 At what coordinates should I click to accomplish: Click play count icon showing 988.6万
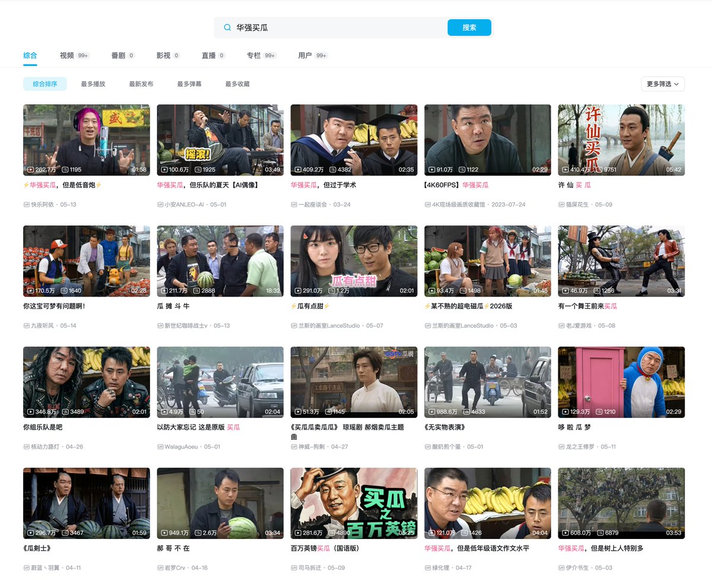pyautogui.click(x=432, y=411)
